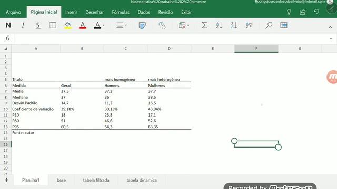Select the cell 'mais homogêneo'
Screen dimensions: 337x189
(125, 79)
